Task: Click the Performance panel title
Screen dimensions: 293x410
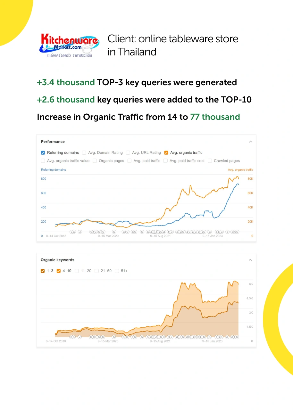Action: tap(53, 142)
